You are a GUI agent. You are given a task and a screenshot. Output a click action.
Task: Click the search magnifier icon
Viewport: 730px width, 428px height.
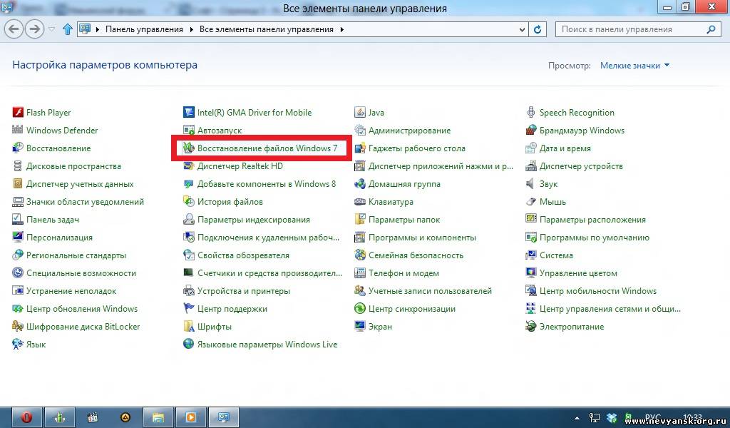coord(711,29)
